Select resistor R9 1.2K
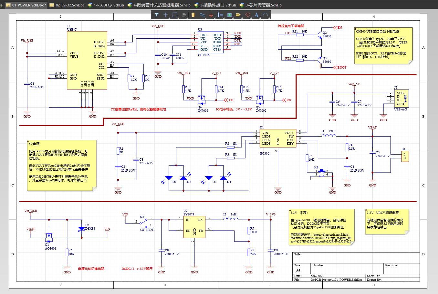The image size is (438, 294). 129,78
